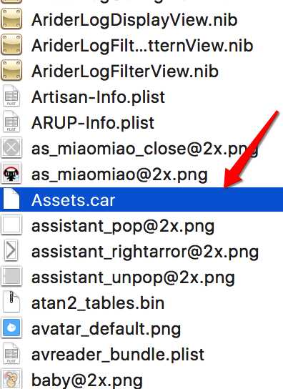Click the assistant_rightarror@2x.png arrow thumbnail

click(11, 250)
